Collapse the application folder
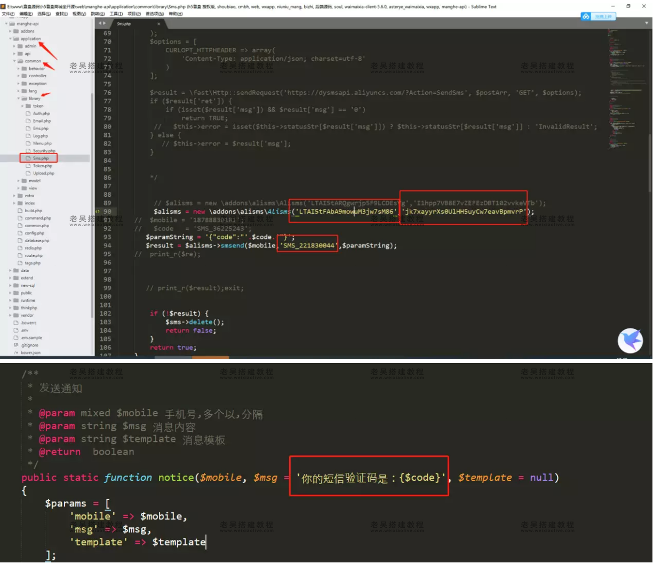653x564 pixels. click(x=10, y=39)
